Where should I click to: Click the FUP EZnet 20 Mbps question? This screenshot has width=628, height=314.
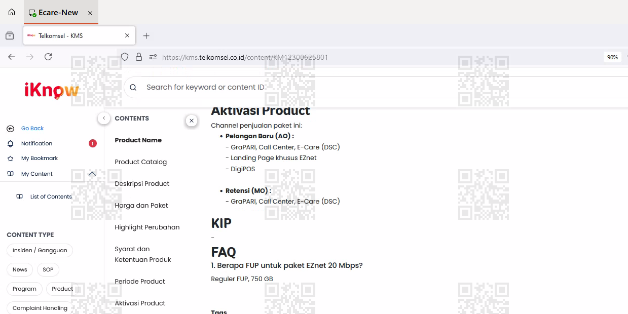pyautogui.click(x=287, y=265)
